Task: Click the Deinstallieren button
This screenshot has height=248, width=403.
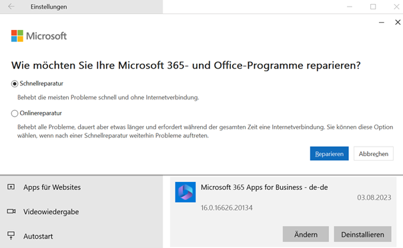Action: pyautogui.click(x=363, y=234)
